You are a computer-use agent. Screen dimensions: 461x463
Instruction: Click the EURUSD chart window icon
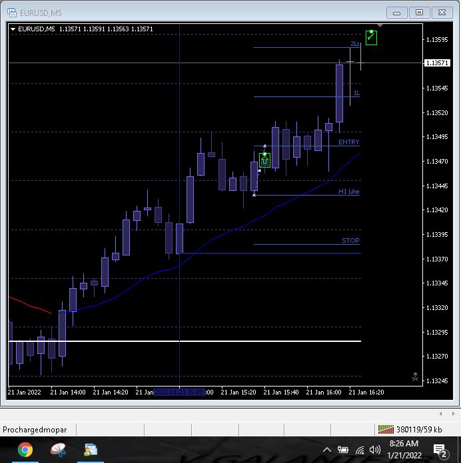(x=12, y=13)
